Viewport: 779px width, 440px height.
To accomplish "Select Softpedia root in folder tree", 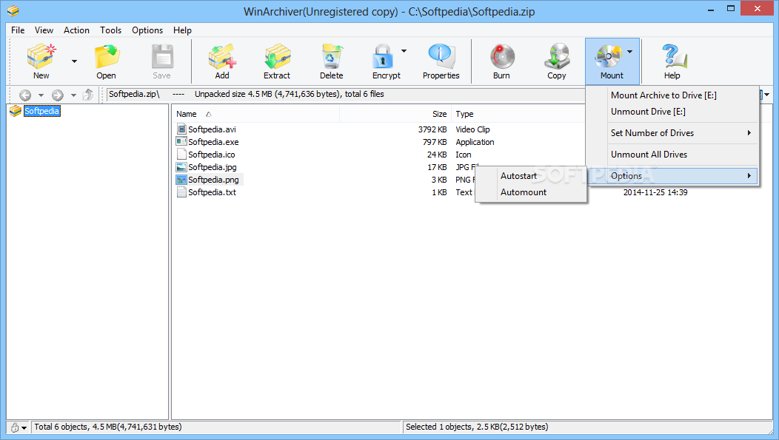I will [x=41, y=111].
